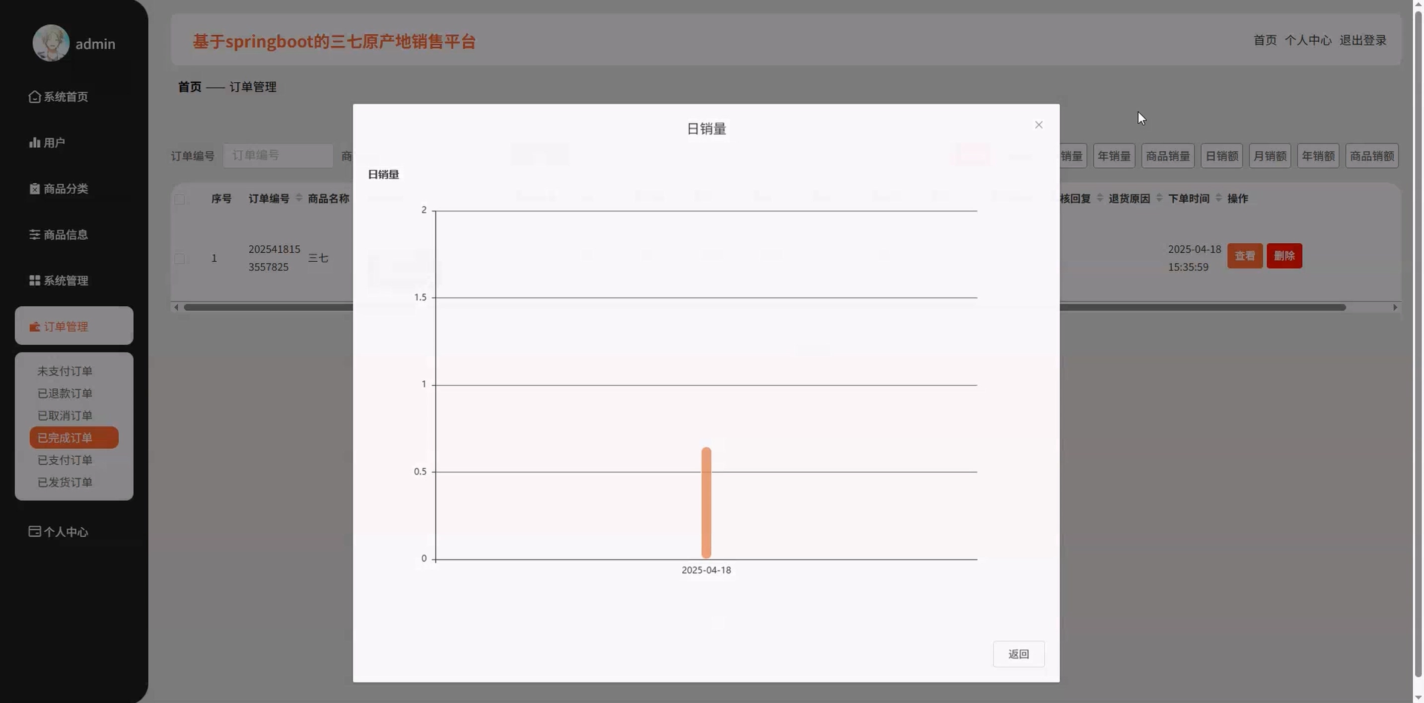Image resolution: width=1424 pixels, height=703 pixels.
Task: Click the admin avatar picture
Action: [51, 43]
